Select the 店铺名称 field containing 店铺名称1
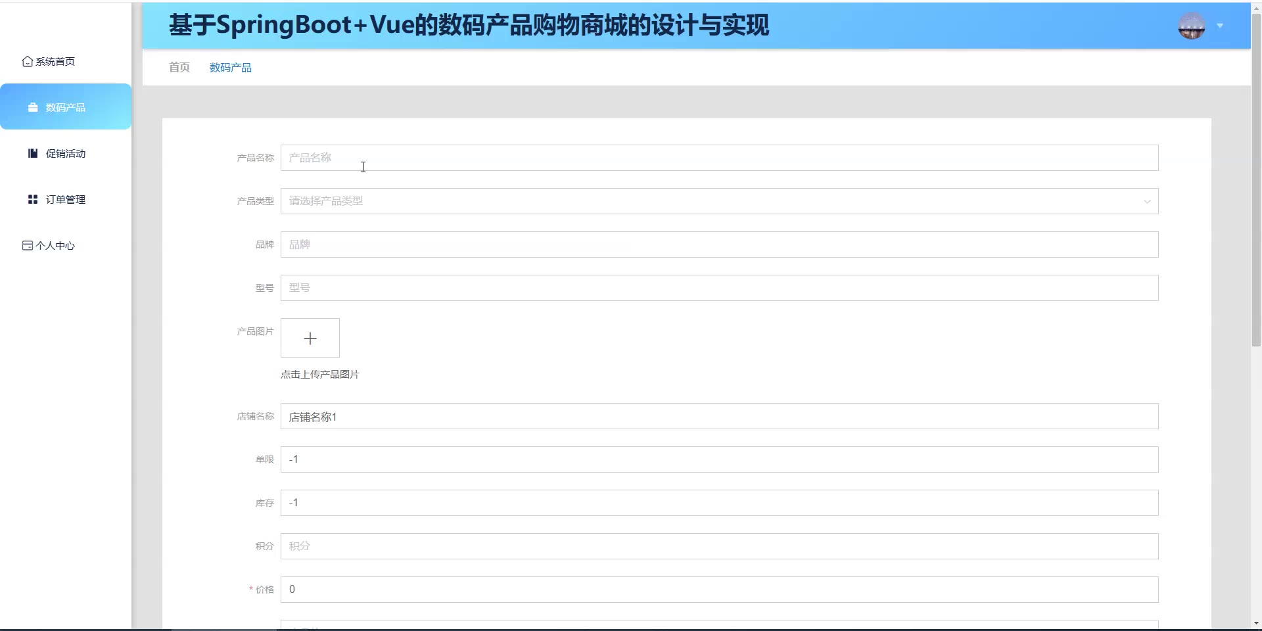The image size is (1262, 631). point(719,416)
